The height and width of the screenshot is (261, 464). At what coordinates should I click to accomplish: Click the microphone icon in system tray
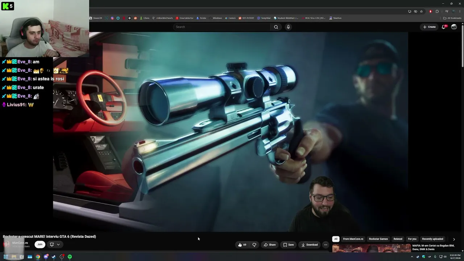[435, 257]
